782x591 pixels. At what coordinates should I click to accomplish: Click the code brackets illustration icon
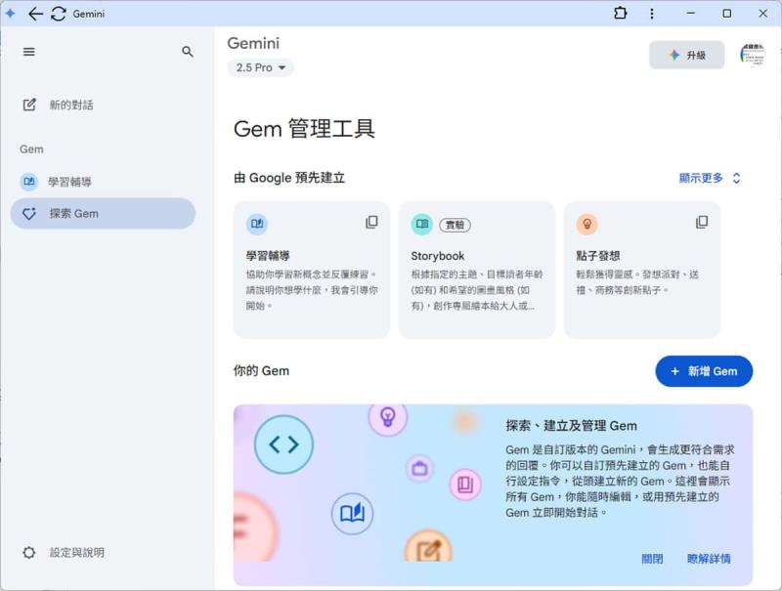[x=283, y=444]
